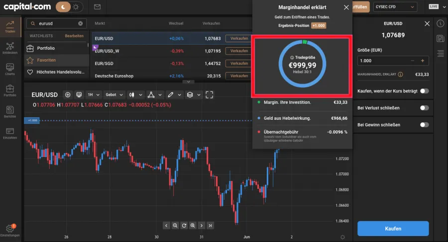The width and height of the screenshot is (448, 242).
Task: Sort by Wechsel column header
Action: point(176,23)
